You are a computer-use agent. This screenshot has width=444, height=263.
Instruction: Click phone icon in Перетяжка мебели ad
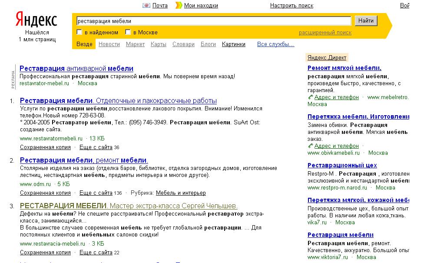pos(310,146)
